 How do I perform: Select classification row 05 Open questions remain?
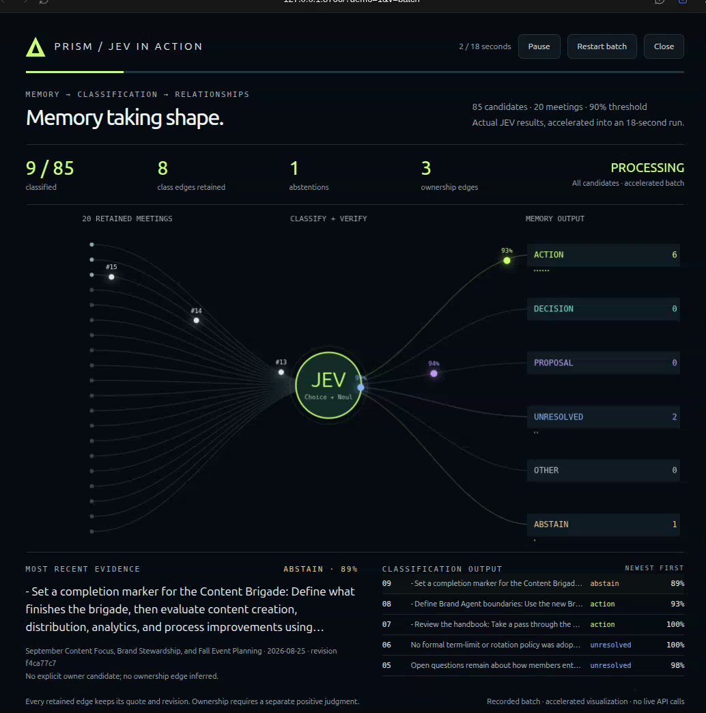click(533, 665)
